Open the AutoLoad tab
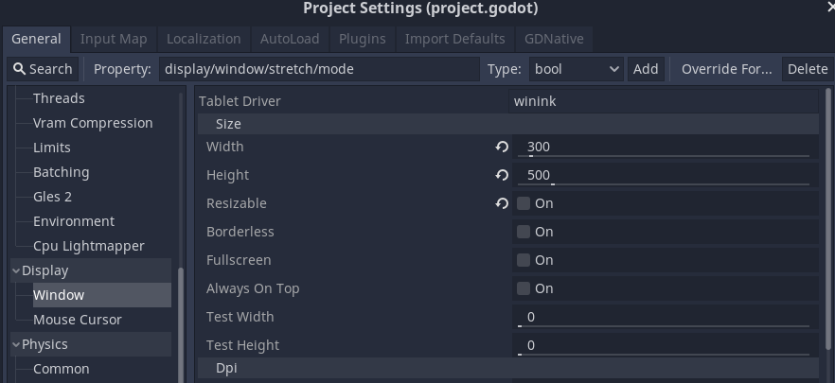This screenshot has height=383, width=835. click(x=290, y=39)
